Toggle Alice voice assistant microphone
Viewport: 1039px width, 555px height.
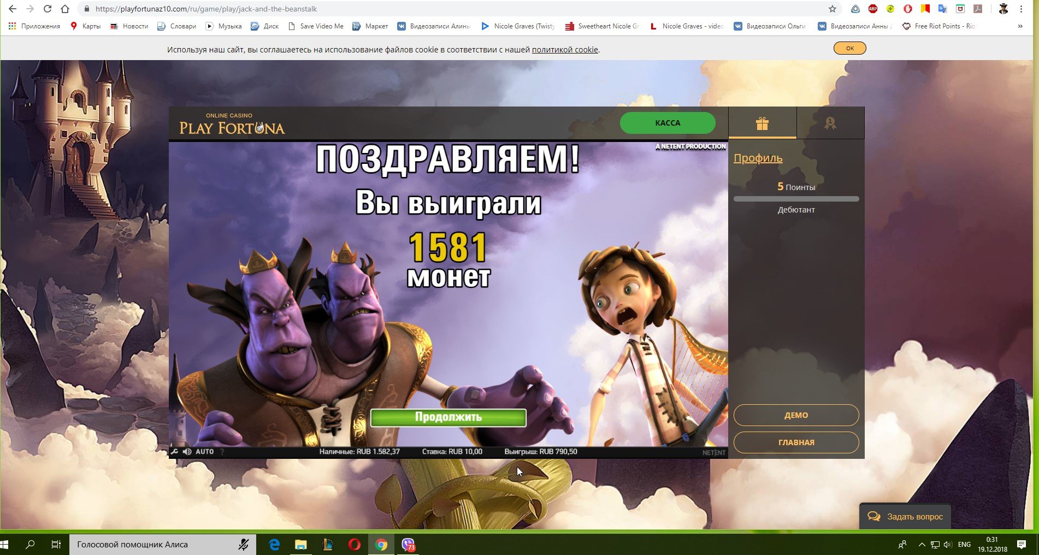(x=244, y=545)
